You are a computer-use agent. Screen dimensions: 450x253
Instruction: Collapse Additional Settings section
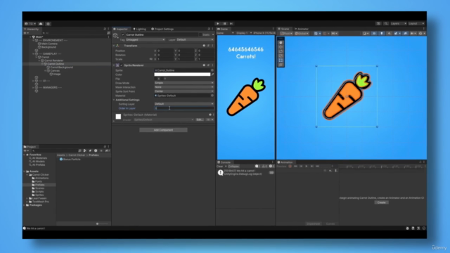[114, 100]
